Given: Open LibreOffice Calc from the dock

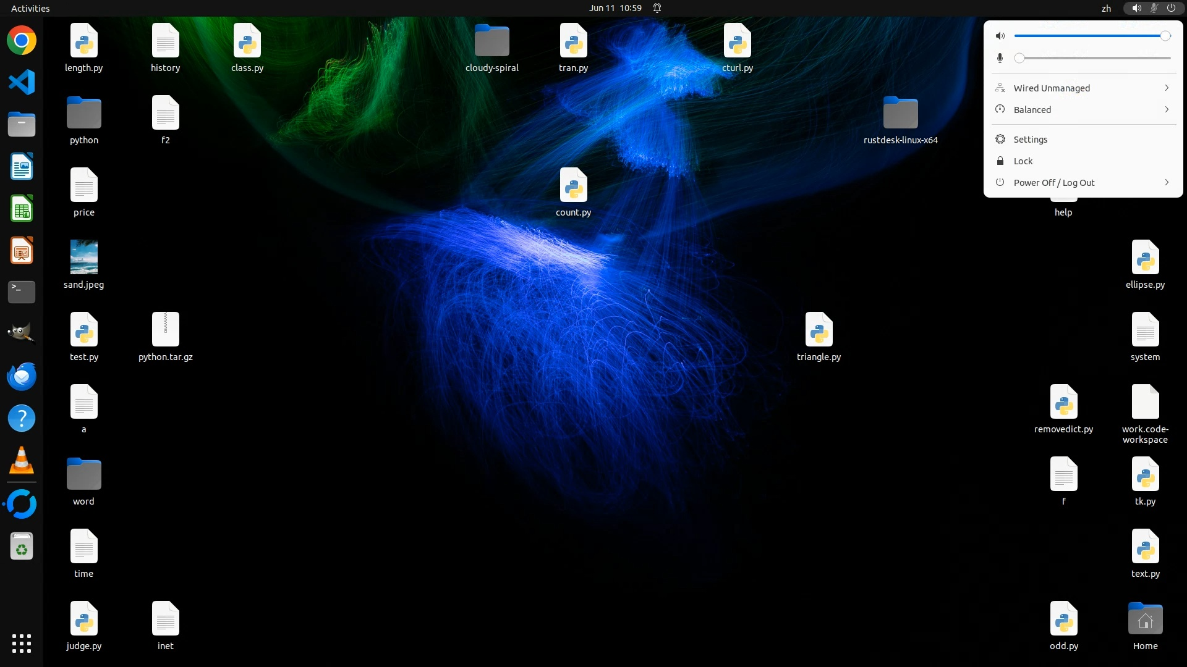Looking at the screenshot, I should tap(22, 209).
